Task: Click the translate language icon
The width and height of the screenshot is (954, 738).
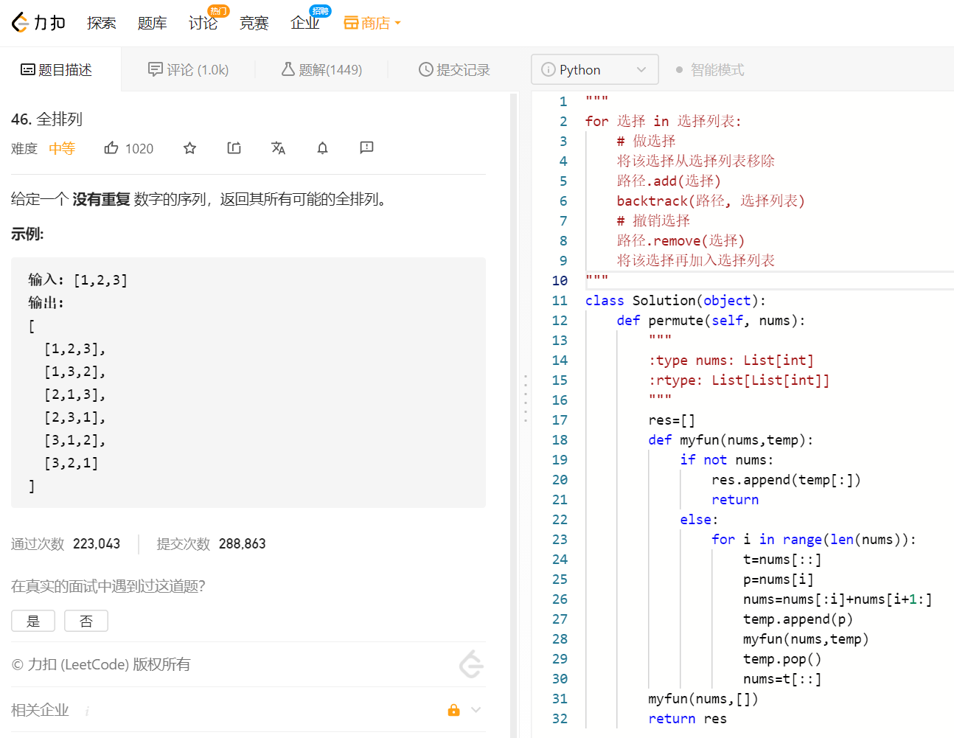Action: pos(278,148)
